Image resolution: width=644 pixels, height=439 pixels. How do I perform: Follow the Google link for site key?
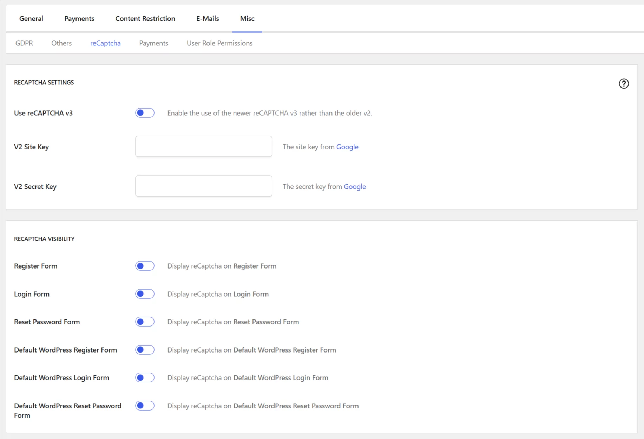pos(347,147)
